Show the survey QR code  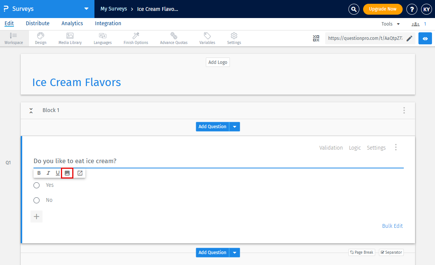tap(316, 38)
